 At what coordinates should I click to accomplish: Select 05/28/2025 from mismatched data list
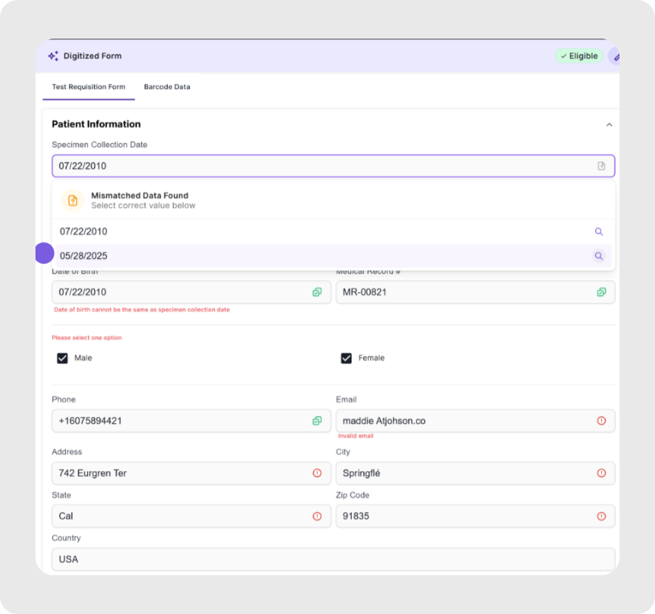pos(333,256)
